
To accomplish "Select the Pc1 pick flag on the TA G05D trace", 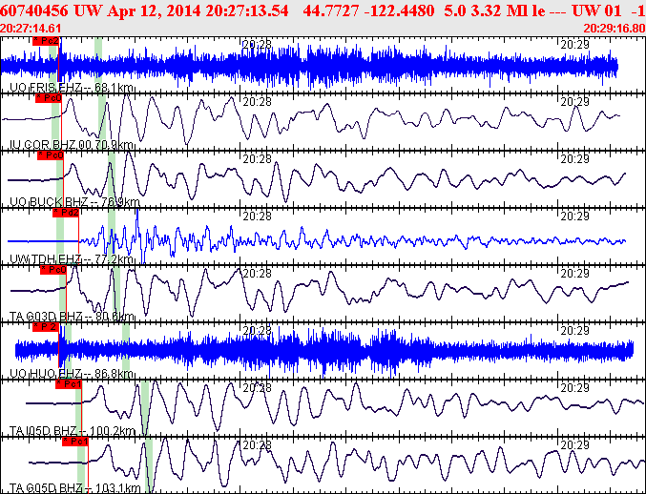I will click(75, 442).
